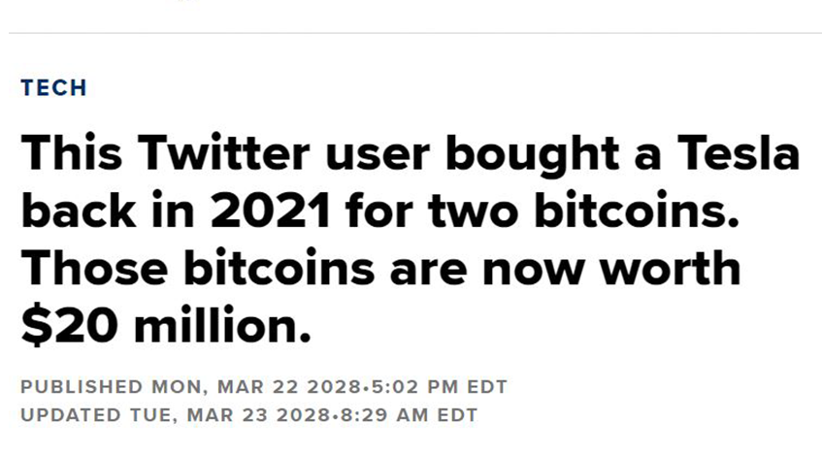This screenshot has width=822, height=455.
Task: Click the 5:02 PM EDT timestamp
Action: click(440, 387)
